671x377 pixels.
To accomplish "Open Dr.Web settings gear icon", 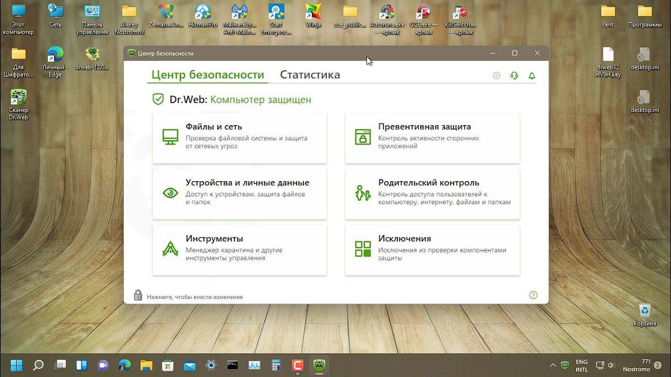I will (496, 76).
